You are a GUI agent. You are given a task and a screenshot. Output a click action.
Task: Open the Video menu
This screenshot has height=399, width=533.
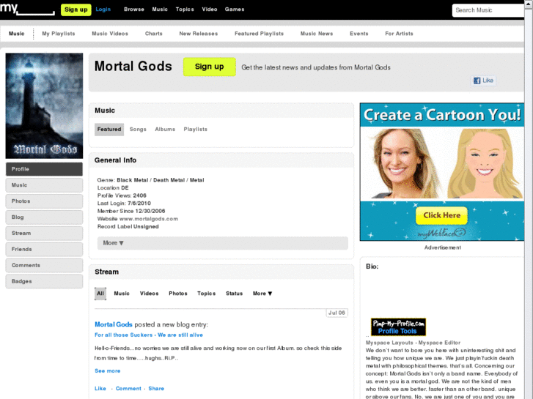tap(210, 10)
